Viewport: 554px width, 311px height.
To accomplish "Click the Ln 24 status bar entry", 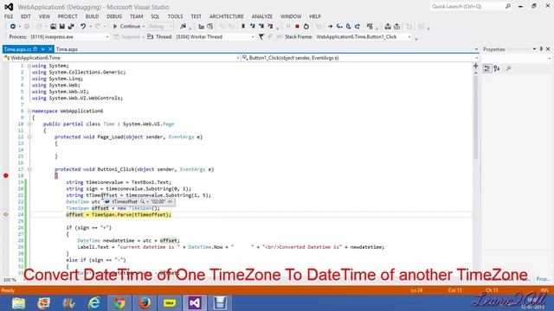I will 416,290.
